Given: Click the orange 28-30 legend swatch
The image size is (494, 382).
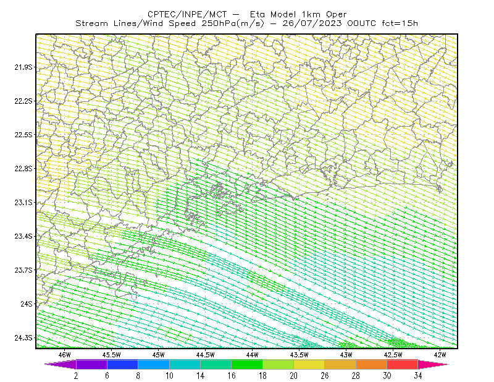Looking at the screenshot, I should click(x=372, y=364).
